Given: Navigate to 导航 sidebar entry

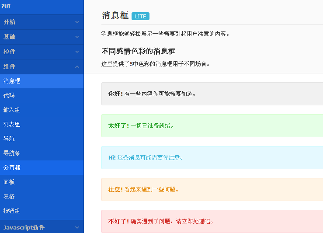Looking at the screenshot, I should (x=9, y=139).
